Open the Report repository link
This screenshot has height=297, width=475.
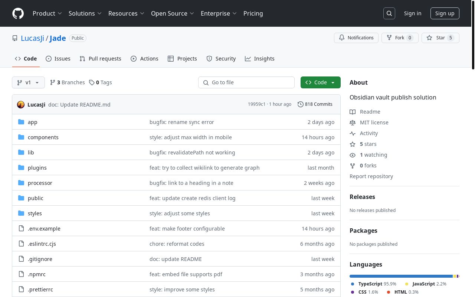pos(371,176)
